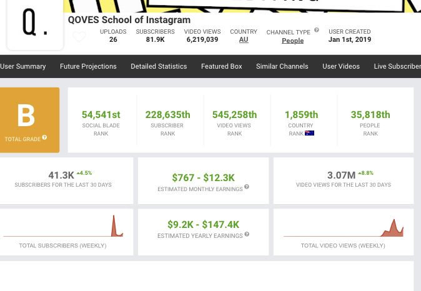This screenshot has width=421, height=291.
Task: Click the $9.2K - $147.4K yearly earnings
Action: [x=203, y=224]
